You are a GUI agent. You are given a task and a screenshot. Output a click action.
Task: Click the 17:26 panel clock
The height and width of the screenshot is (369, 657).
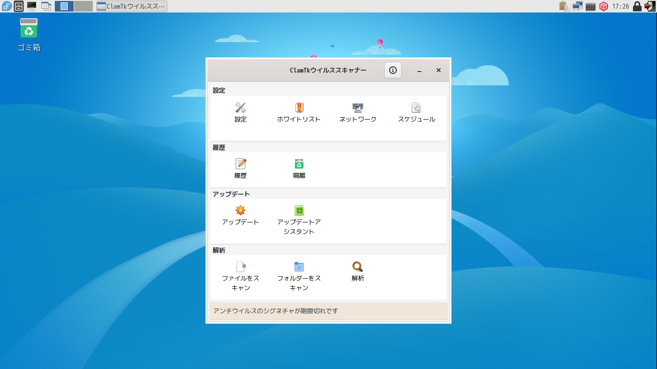[x=620, y=6]
